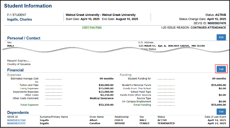Click the I-901 Fee Paid label

[92, 28]
